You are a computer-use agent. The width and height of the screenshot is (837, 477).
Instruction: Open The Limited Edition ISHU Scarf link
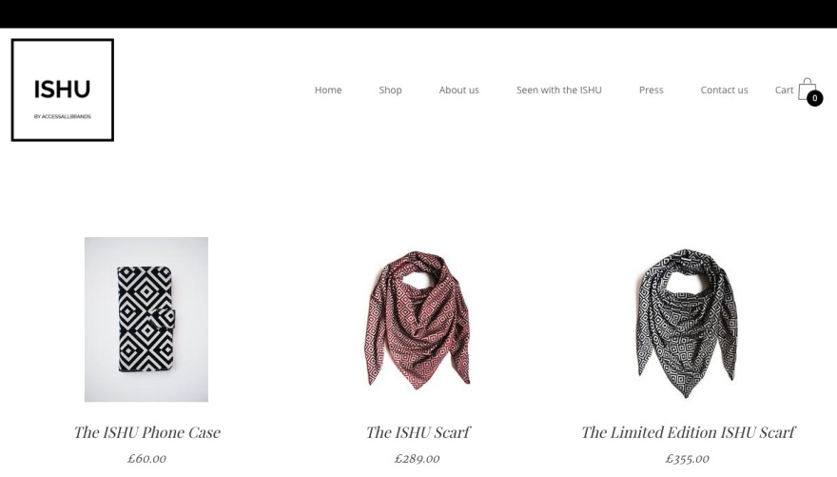(688, 432)
